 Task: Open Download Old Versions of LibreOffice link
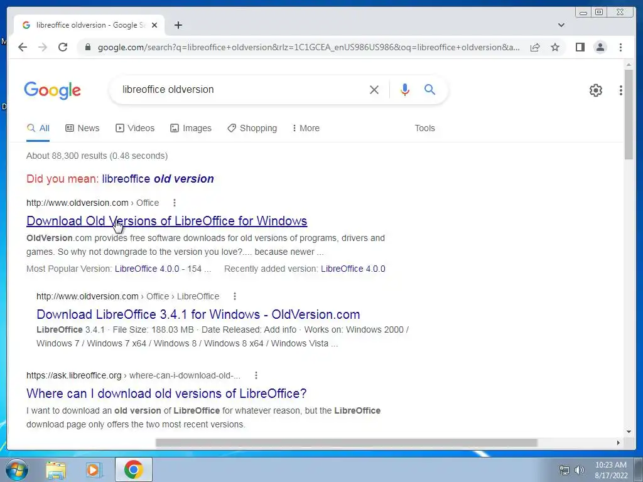coord(166,221)
